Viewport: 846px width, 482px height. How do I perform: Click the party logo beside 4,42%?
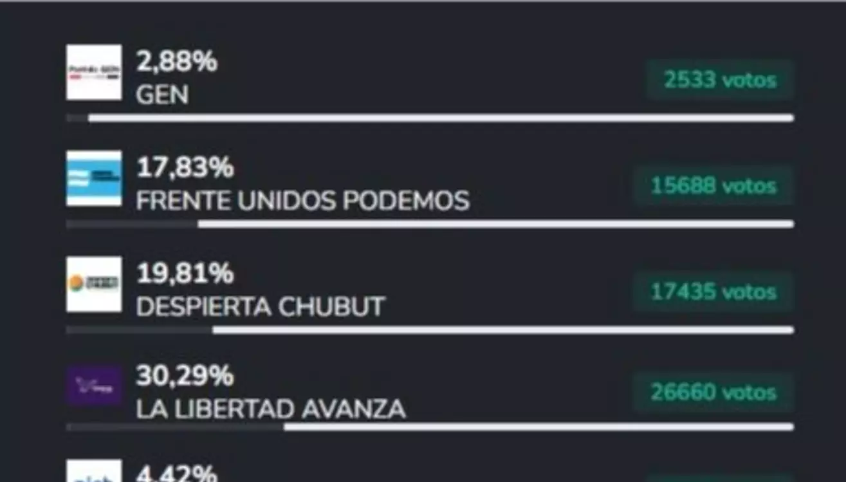(x=94, y=471)
